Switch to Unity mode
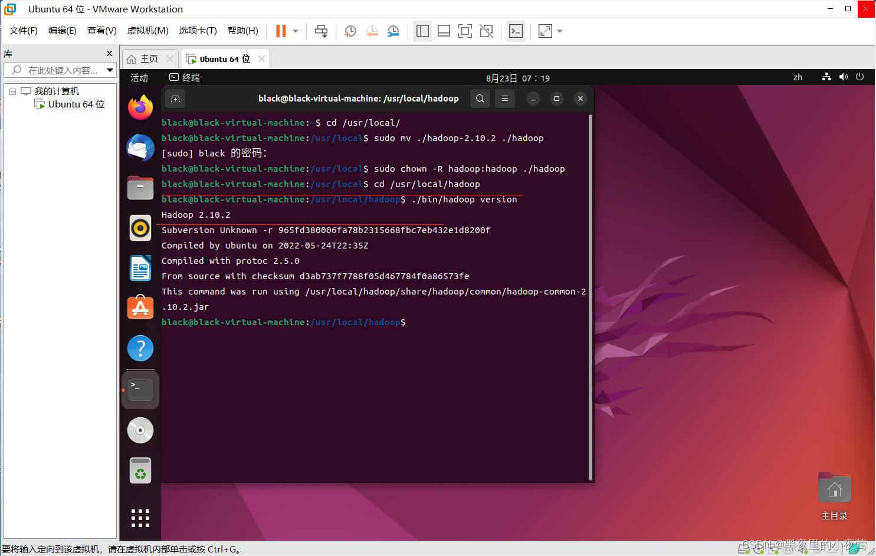 (x=487, y=31)
